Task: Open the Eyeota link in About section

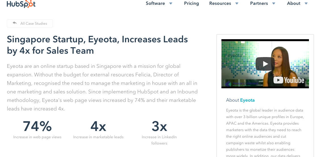Action: pyautogui.click(x=247, y=100)
